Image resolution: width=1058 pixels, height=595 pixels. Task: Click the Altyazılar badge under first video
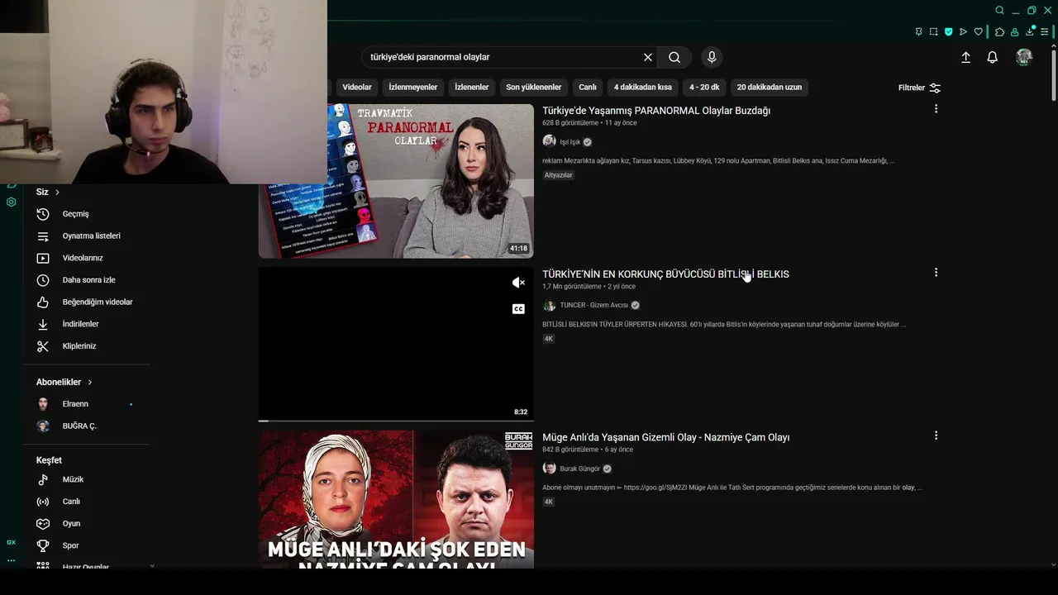coord(559,175)
